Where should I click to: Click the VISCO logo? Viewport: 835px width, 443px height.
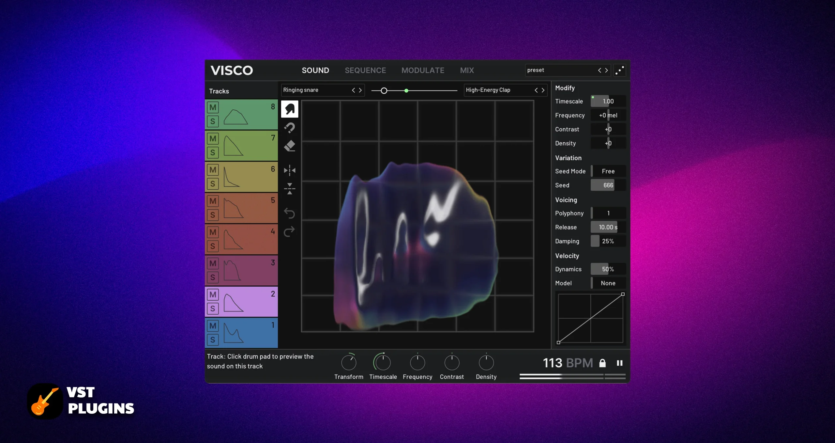coord(232,70)
